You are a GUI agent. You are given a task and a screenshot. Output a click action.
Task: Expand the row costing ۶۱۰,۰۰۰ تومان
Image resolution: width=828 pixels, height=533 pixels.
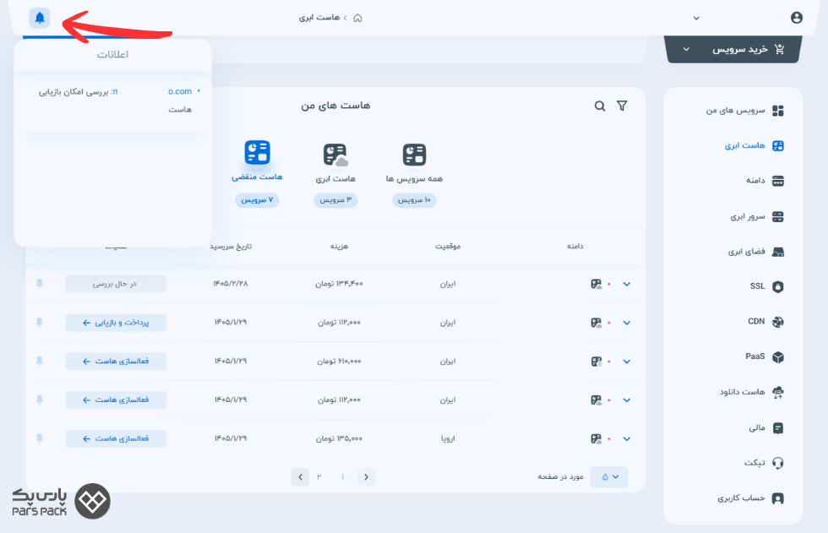(x=627, y=362)
